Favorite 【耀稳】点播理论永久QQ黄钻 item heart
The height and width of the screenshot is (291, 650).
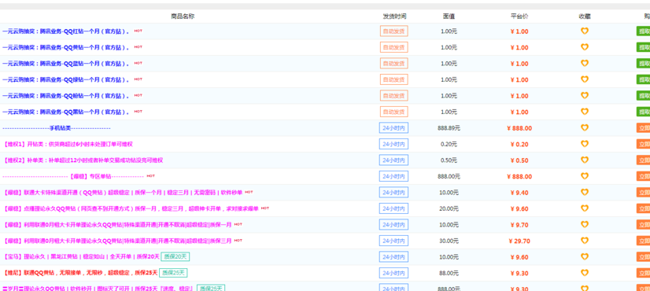pos(585,208)
